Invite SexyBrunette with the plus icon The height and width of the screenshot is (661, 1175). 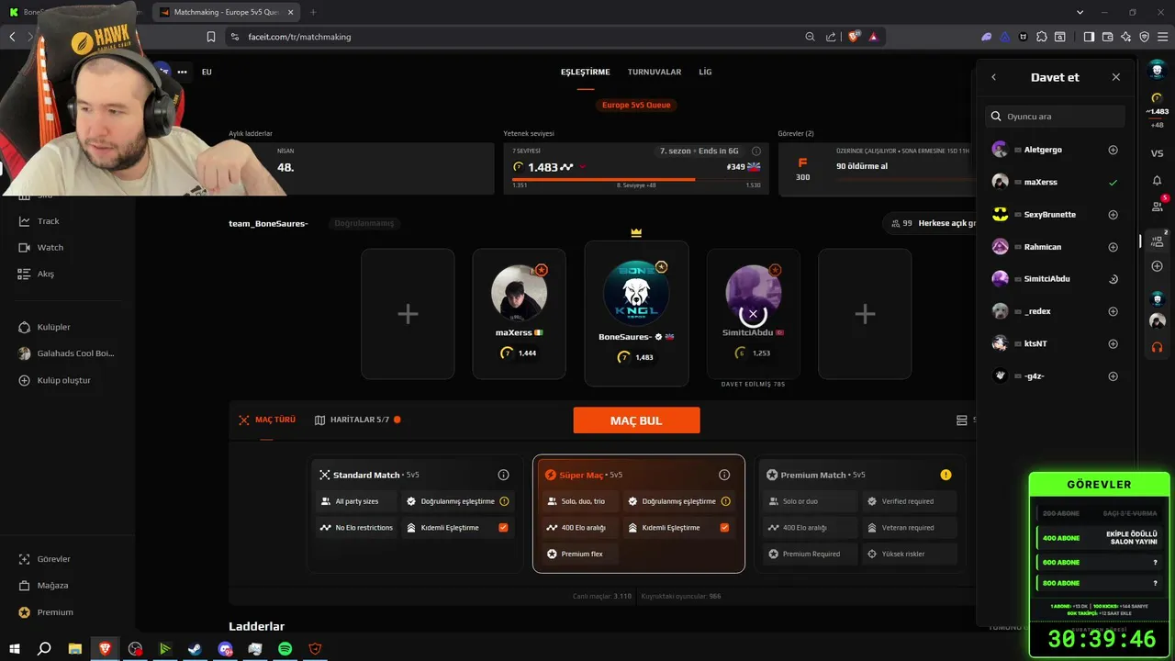[1113, 215]
